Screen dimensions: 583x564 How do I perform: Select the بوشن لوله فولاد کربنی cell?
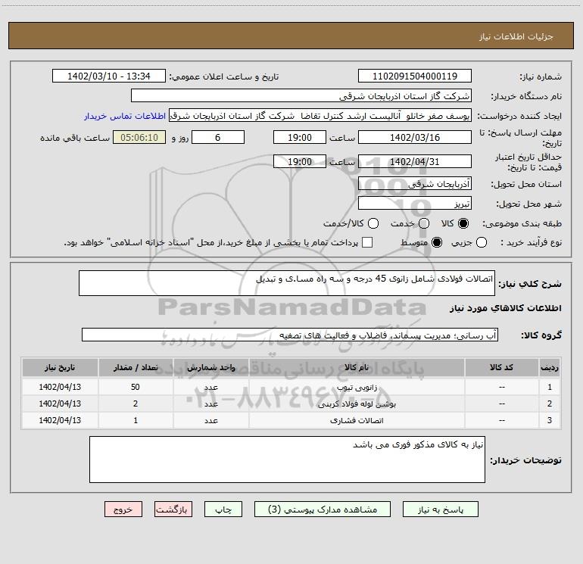click(x=357, y=404)
